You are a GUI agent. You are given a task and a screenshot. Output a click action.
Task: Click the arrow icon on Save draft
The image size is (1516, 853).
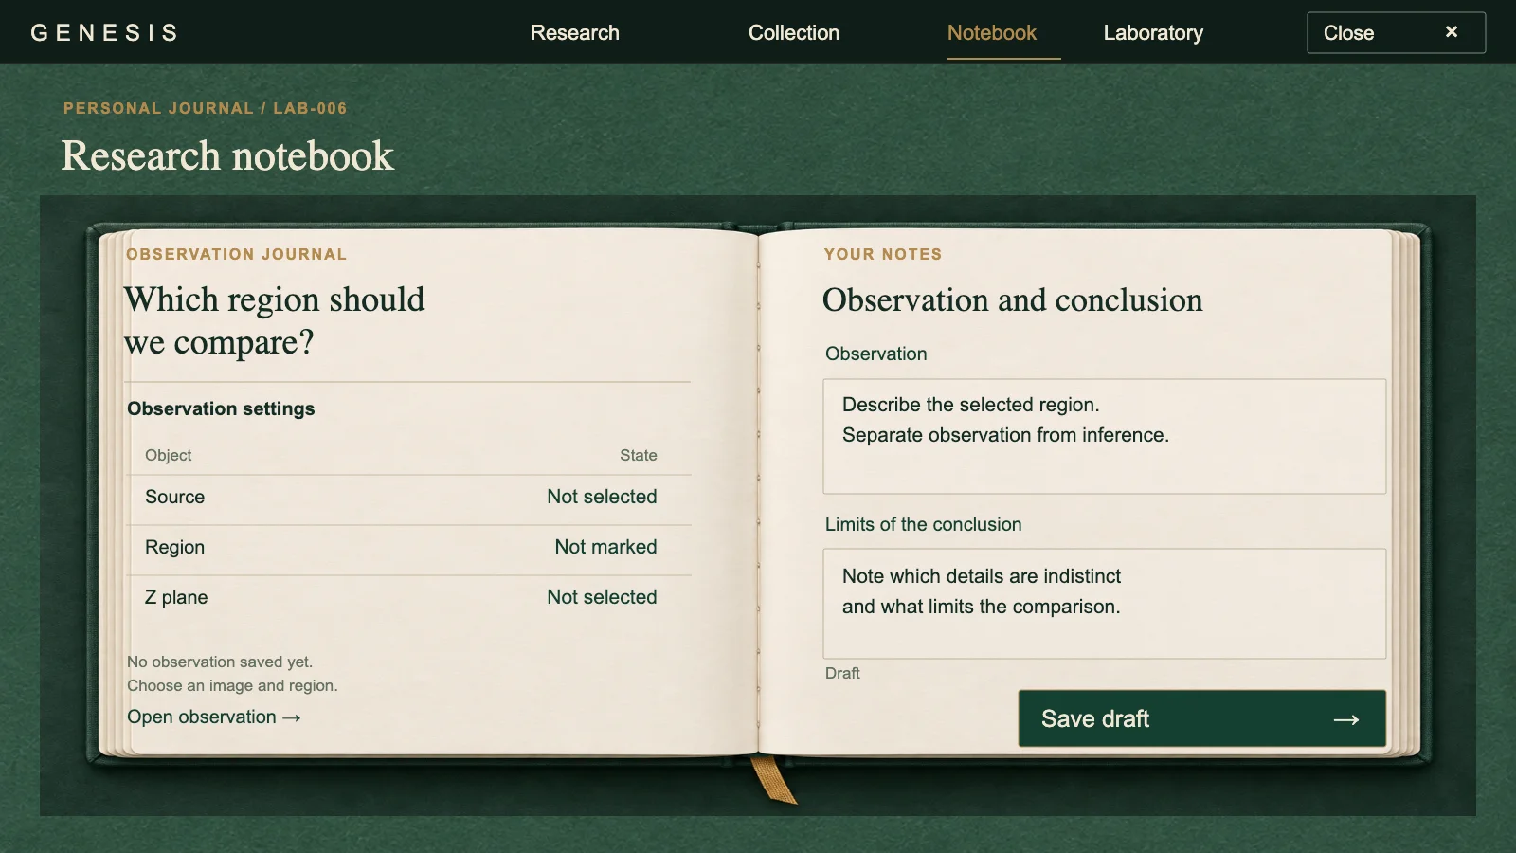[1346, 719]
